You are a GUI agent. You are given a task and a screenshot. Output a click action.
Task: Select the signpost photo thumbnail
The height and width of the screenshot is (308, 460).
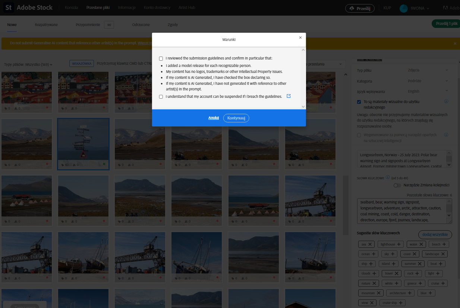tap(83, 143)
